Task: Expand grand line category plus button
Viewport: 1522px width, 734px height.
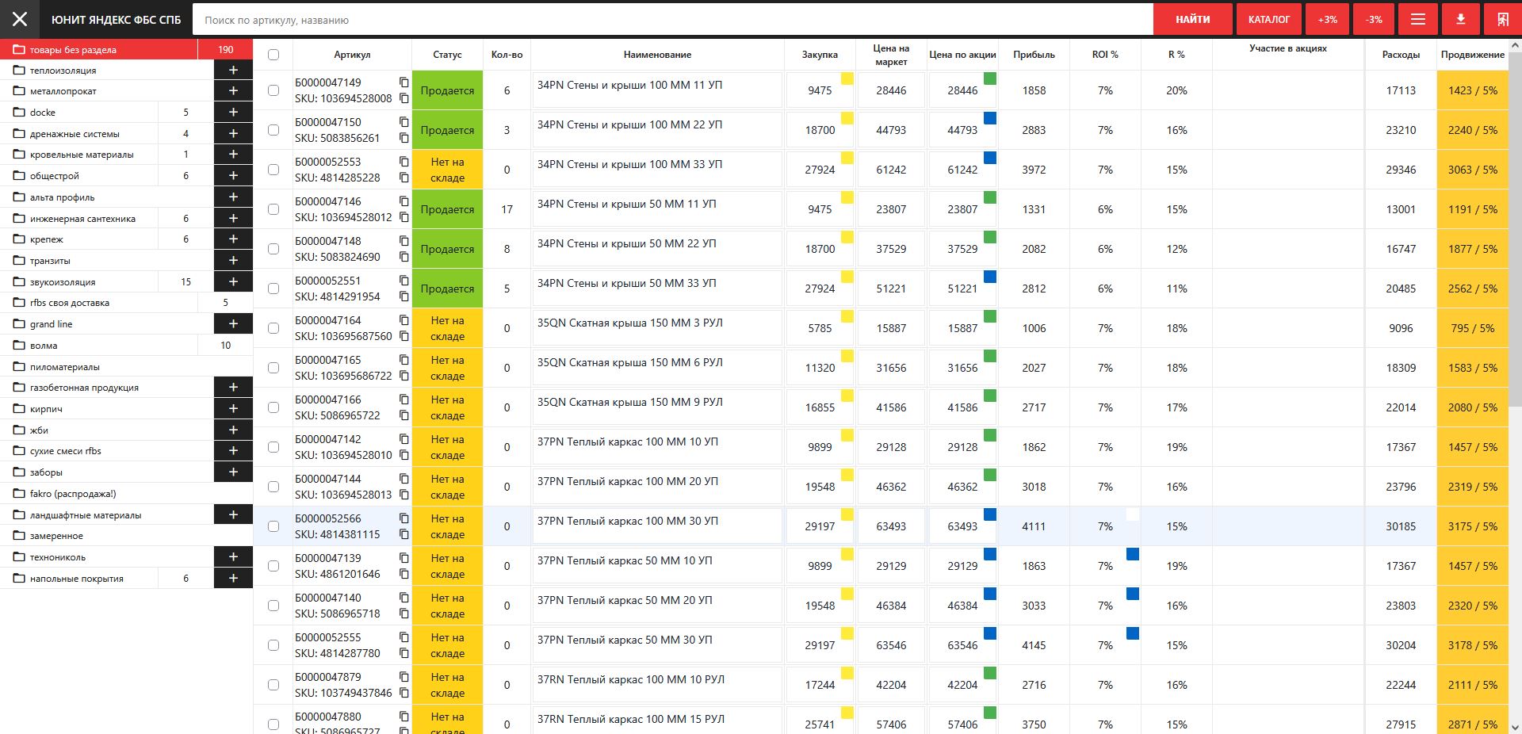Action: click(x=233, y=323)
